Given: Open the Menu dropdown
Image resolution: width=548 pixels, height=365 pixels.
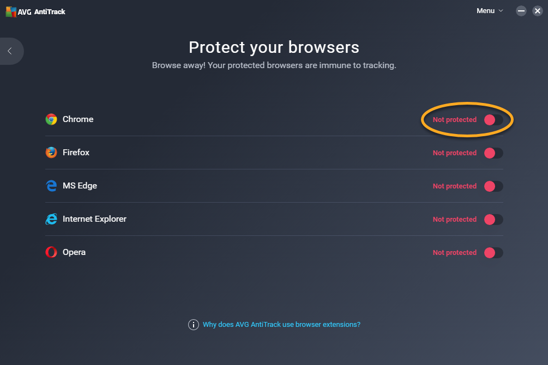Looking at the screenshot, I should (490, 11).
